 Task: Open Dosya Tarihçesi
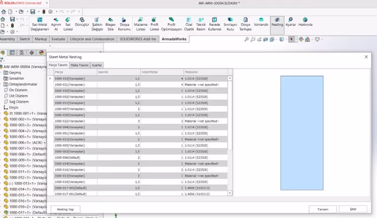(x=245, y=24)
